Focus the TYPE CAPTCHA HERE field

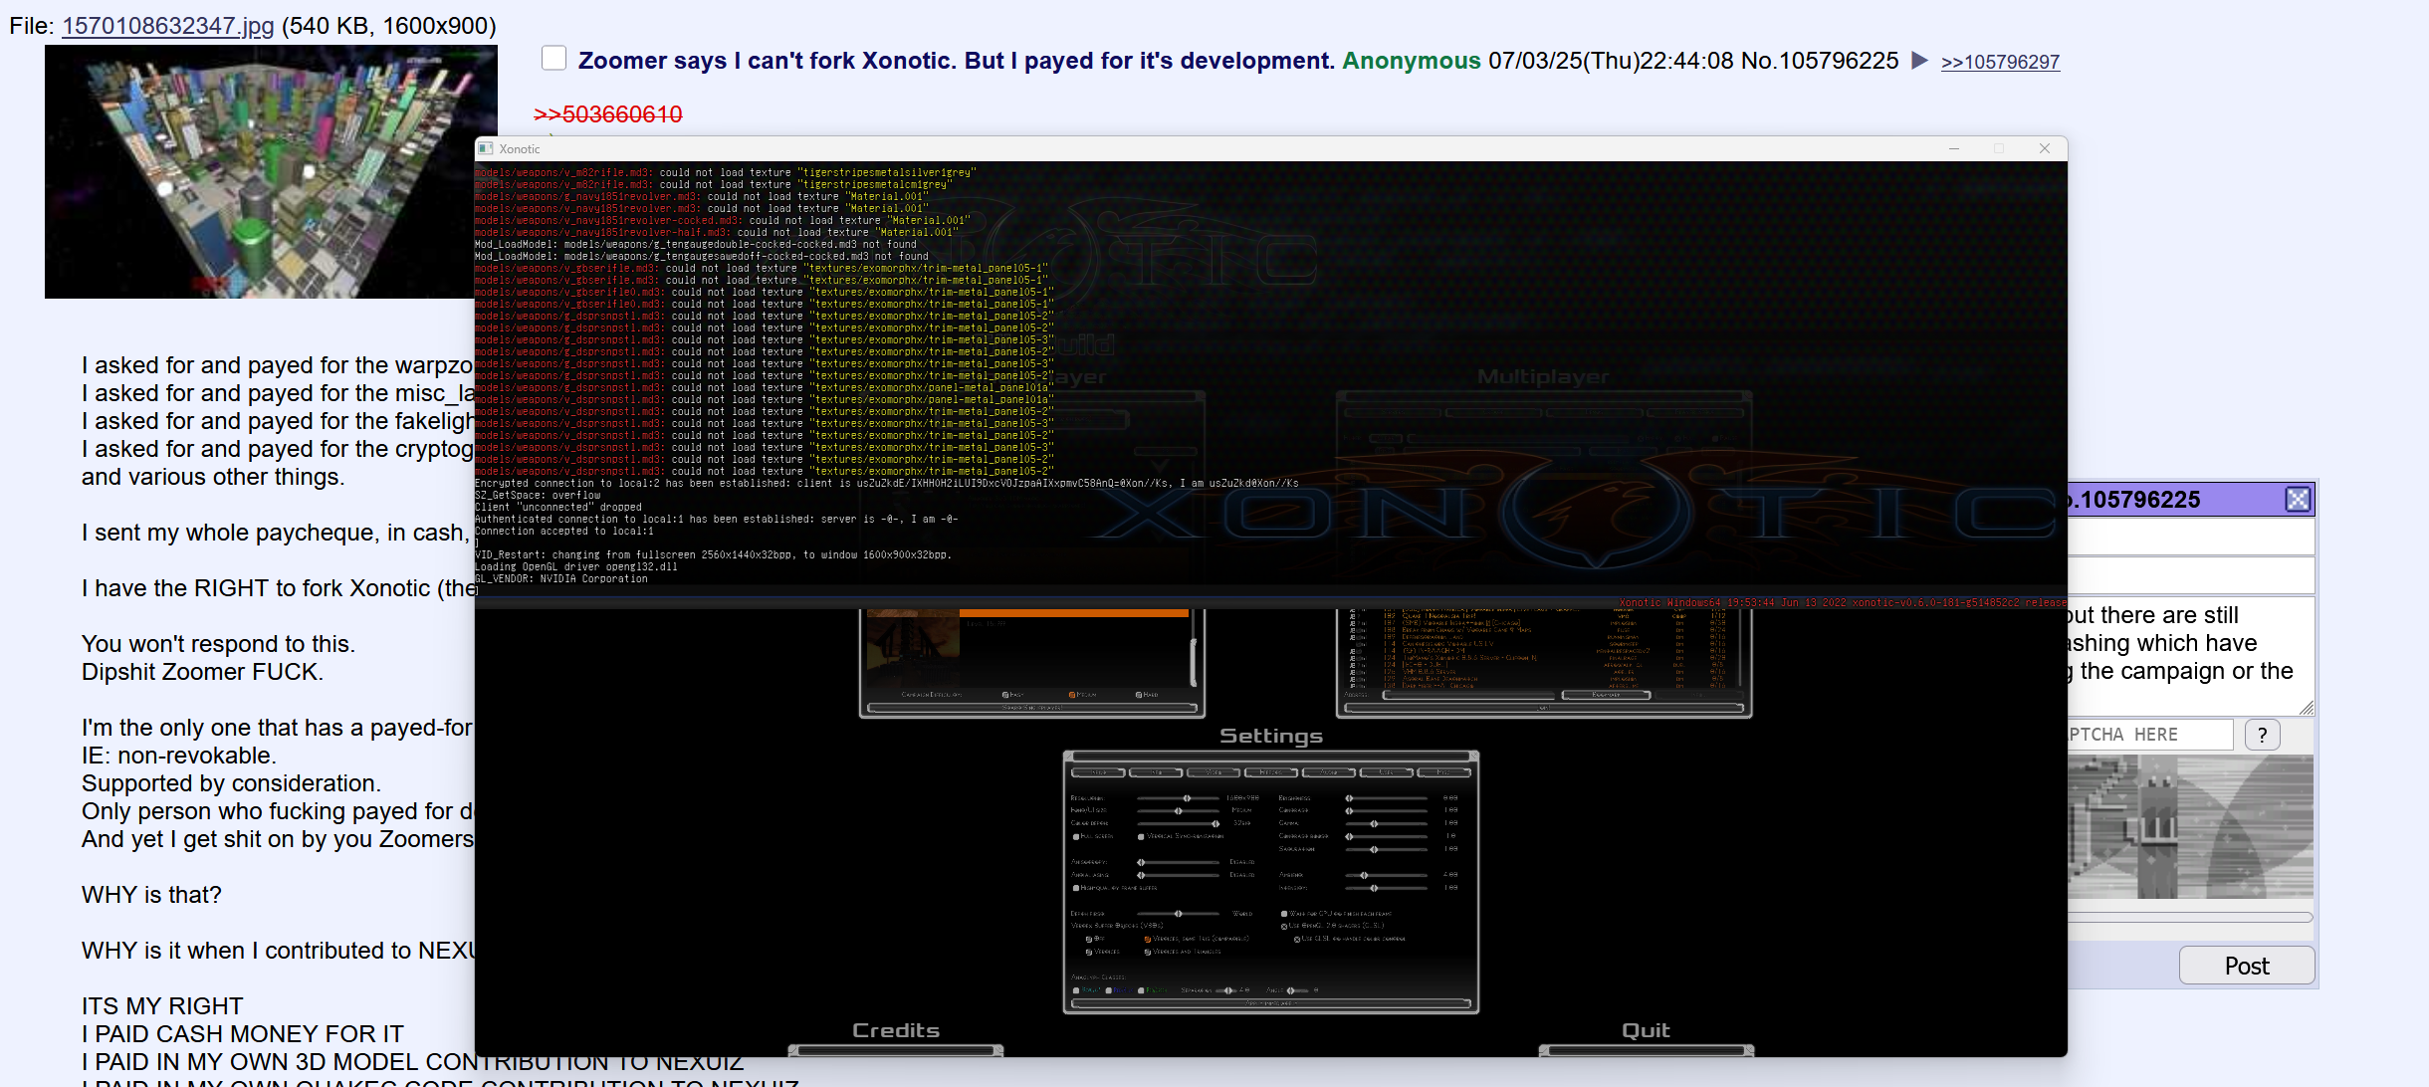coord(2150,735)
